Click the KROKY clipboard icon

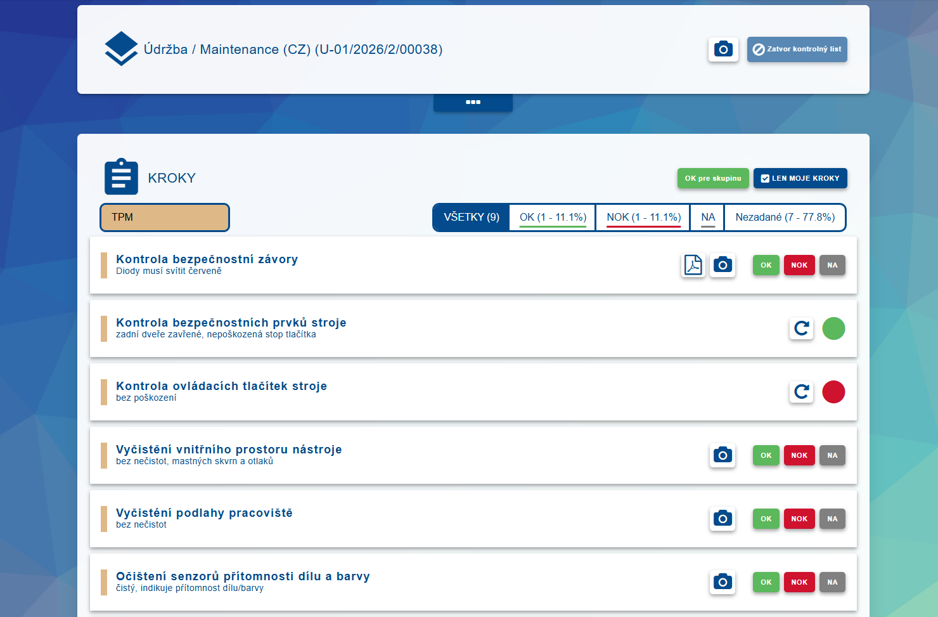pos(121,176)
